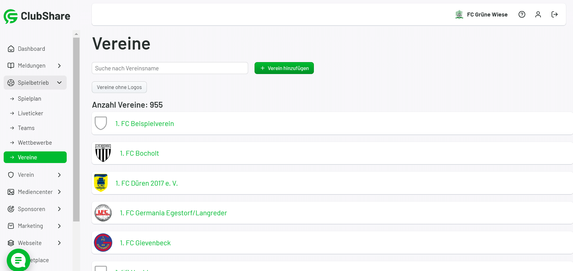
Task: Open Wettbewerbe in the sidebar
Action: pos(35,143)
